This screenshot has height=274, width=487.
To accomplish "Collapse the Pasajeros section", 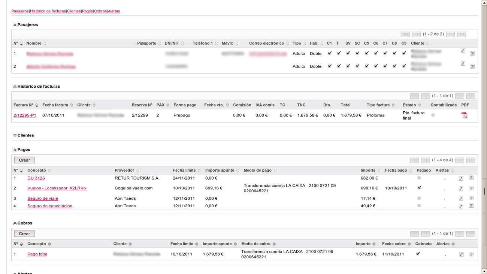I will pyautogui.click(x=15, y=24).
